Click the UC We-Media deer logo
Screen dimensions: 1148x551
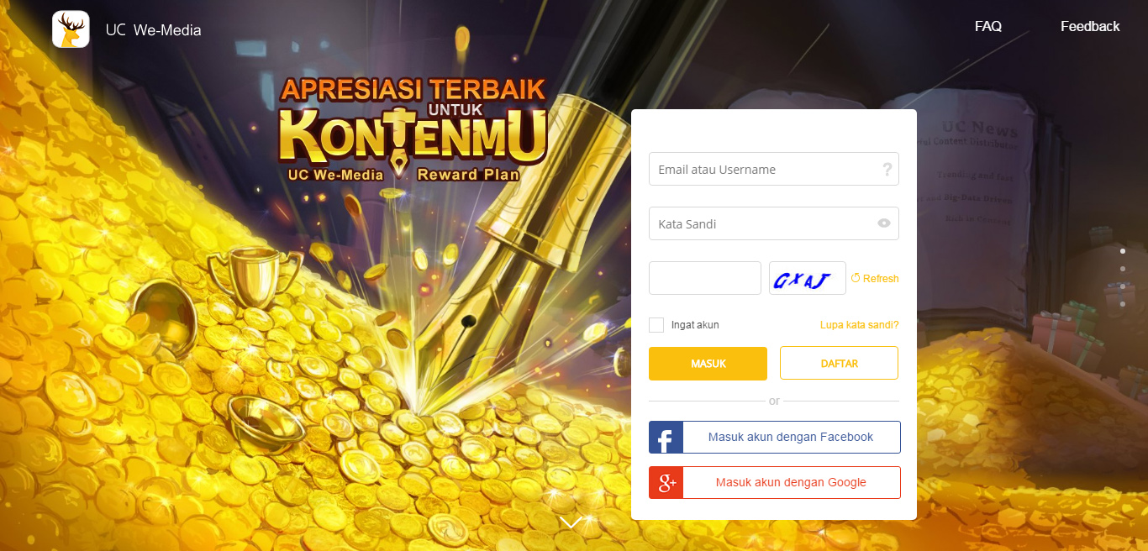point(71,29)
